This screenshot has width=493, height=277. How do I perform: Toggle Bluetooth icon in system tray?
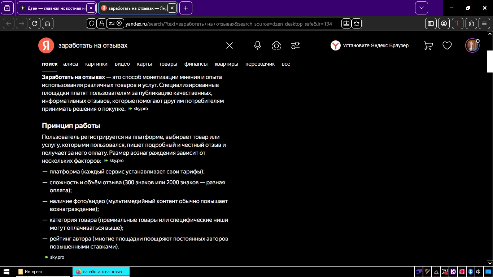(x=470, y=272)
